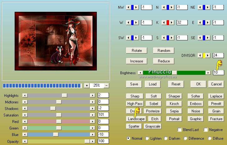Click the NW left arrow stepper
The height and width of the screenshot is (145, 227).
tap(128, 7)
